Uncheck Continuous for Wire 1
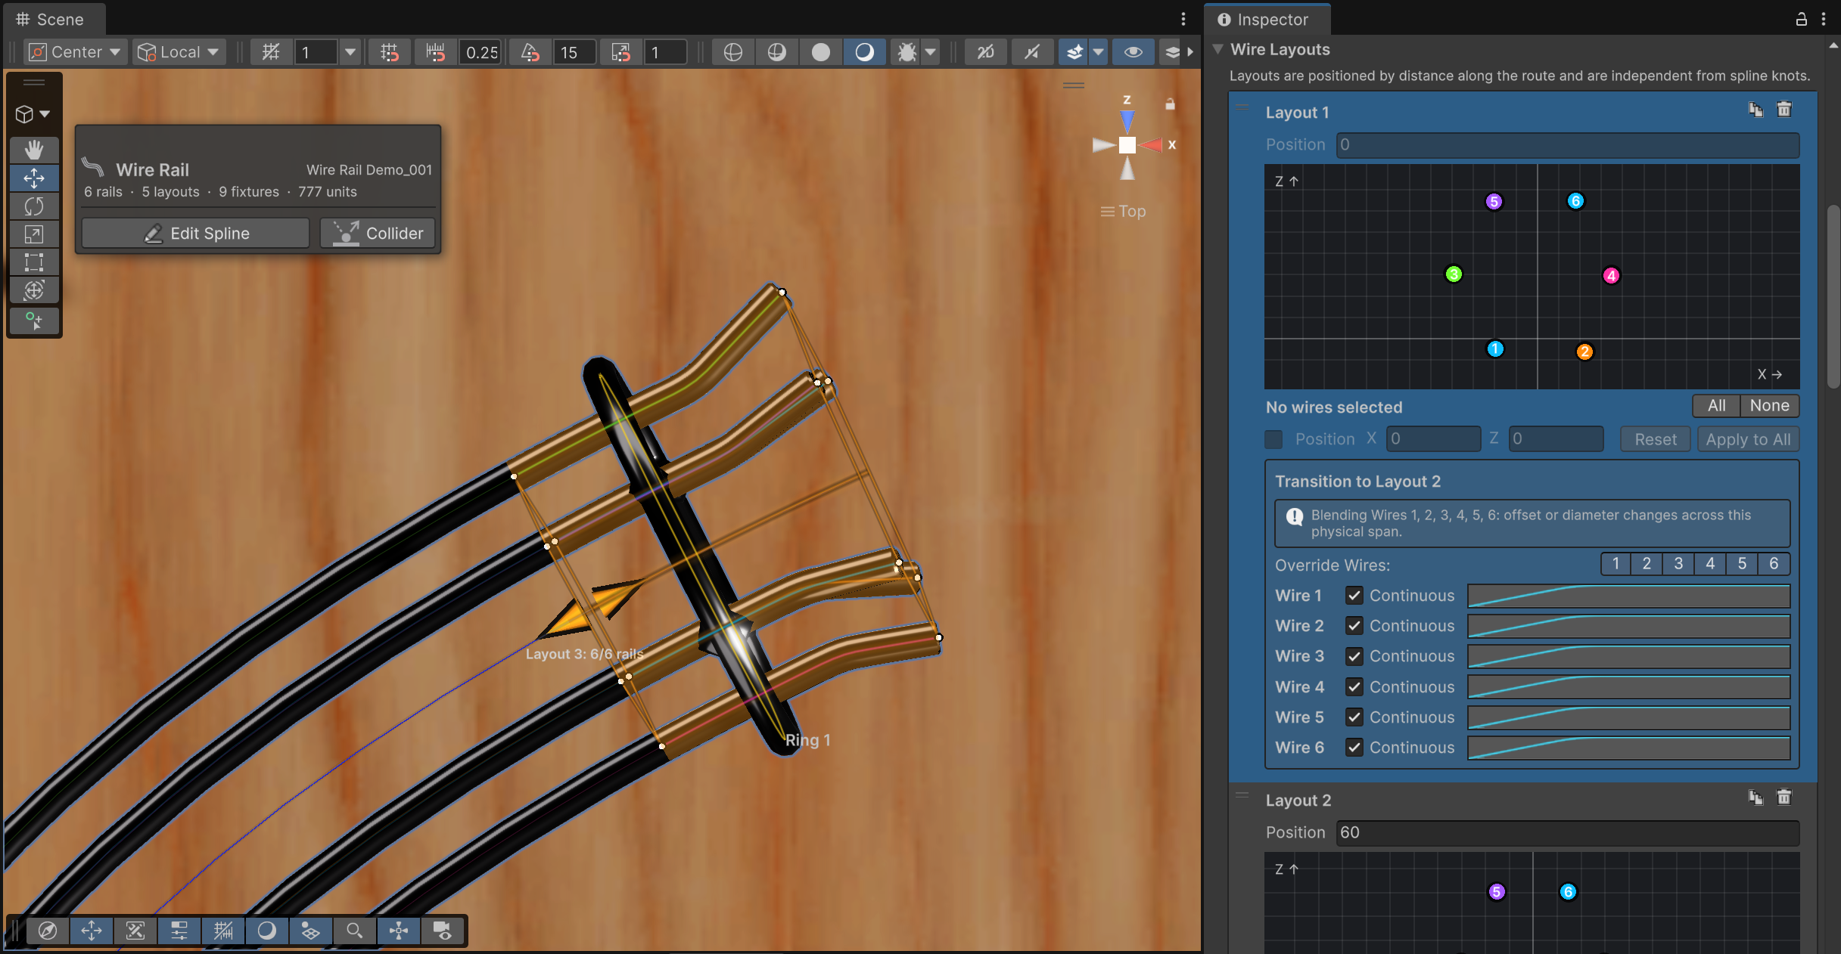The image size is (1841, 954). (x=1354, y=596)
